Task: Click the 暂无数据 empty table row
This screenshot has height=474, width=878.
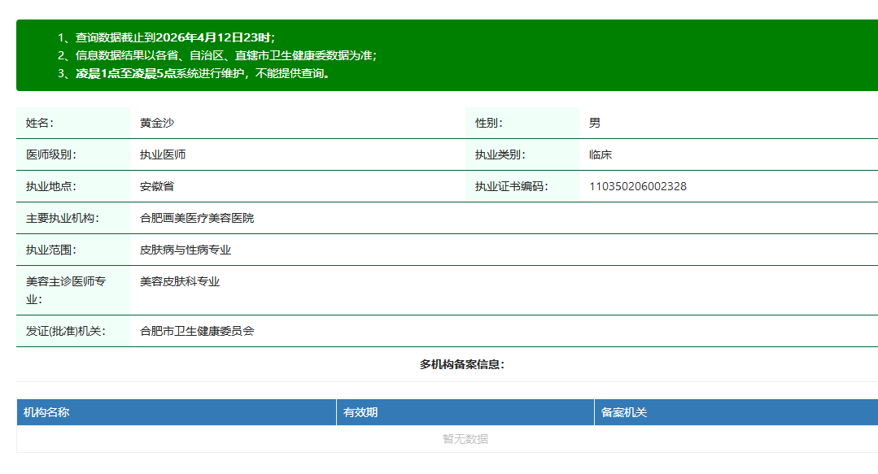Action: point(465,439)
